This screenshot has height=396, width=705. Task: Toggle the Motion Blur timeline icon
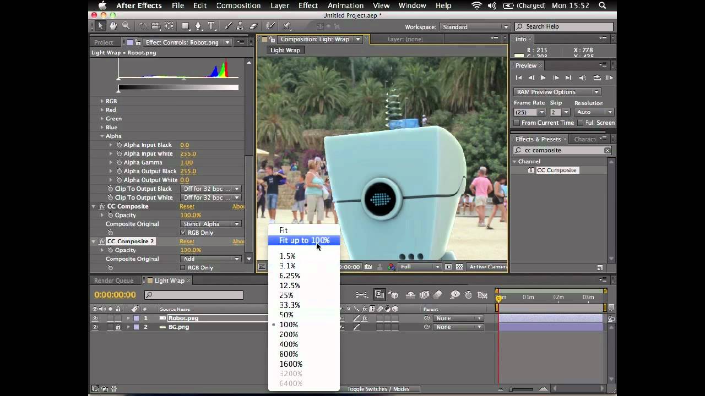click(438, 295)
